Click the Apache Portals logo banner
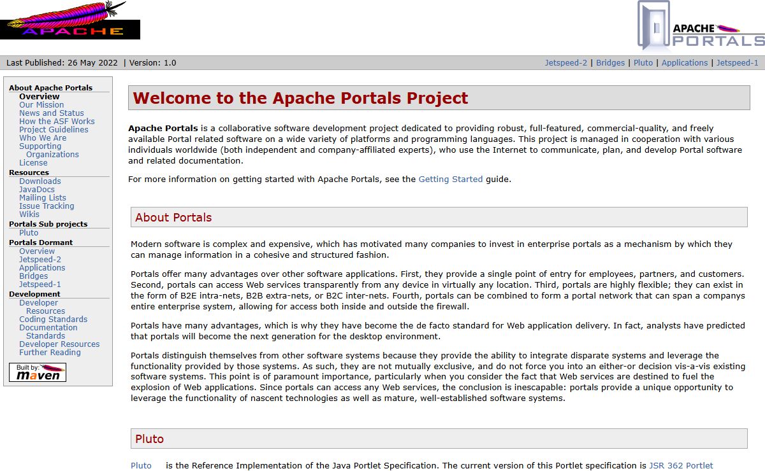The height and width of the screenshot is (471, 765). coord(701,25)
